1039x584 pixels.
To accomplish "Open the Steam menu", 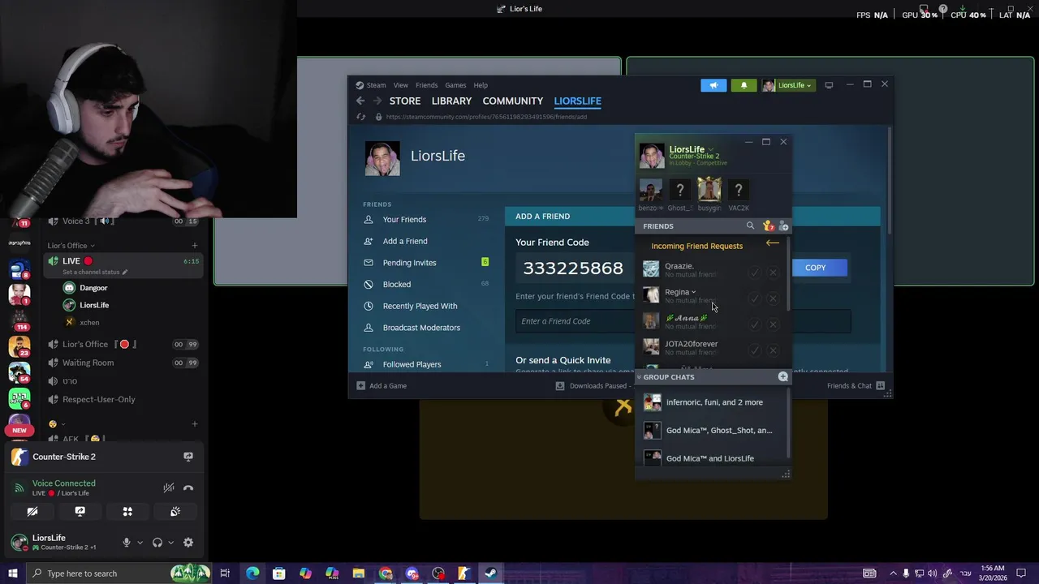I will pyautogui.click(x=371, y=85).
